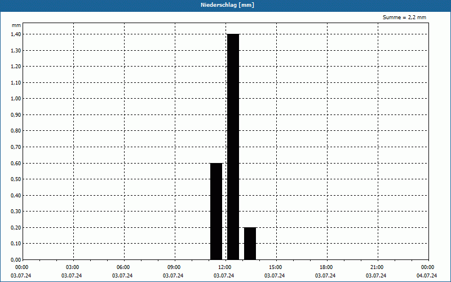451x282 pixels.
Task: Click the 0,60 y-axis value
Action: click(x=16, y=163)
